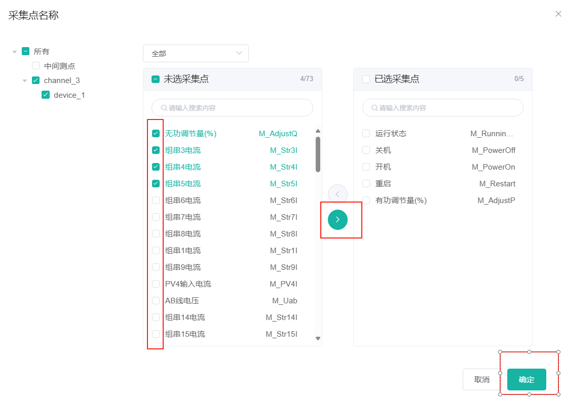Check the 组串6电流 checkbox
Screen dimensions: 563x398
[x=156, y=201]
